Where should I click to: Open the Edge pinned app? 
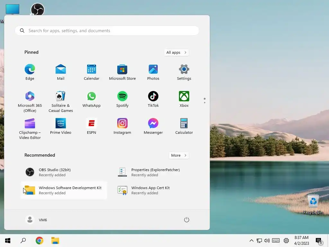[30, 72]
